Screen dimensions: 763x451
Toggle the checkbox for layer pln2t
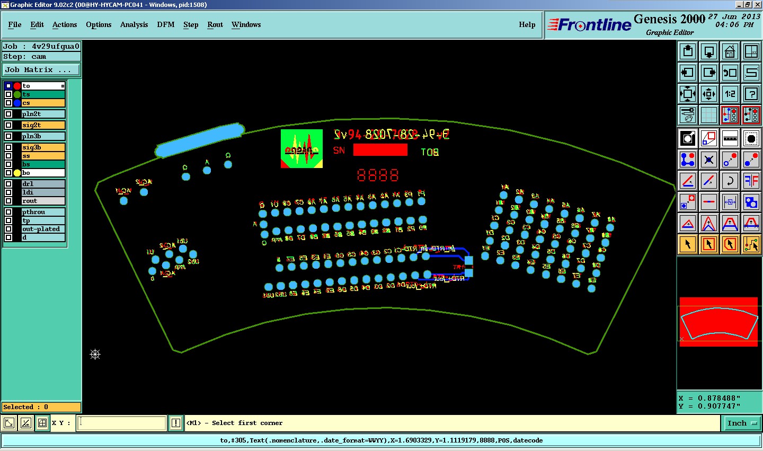pos(8,114)
